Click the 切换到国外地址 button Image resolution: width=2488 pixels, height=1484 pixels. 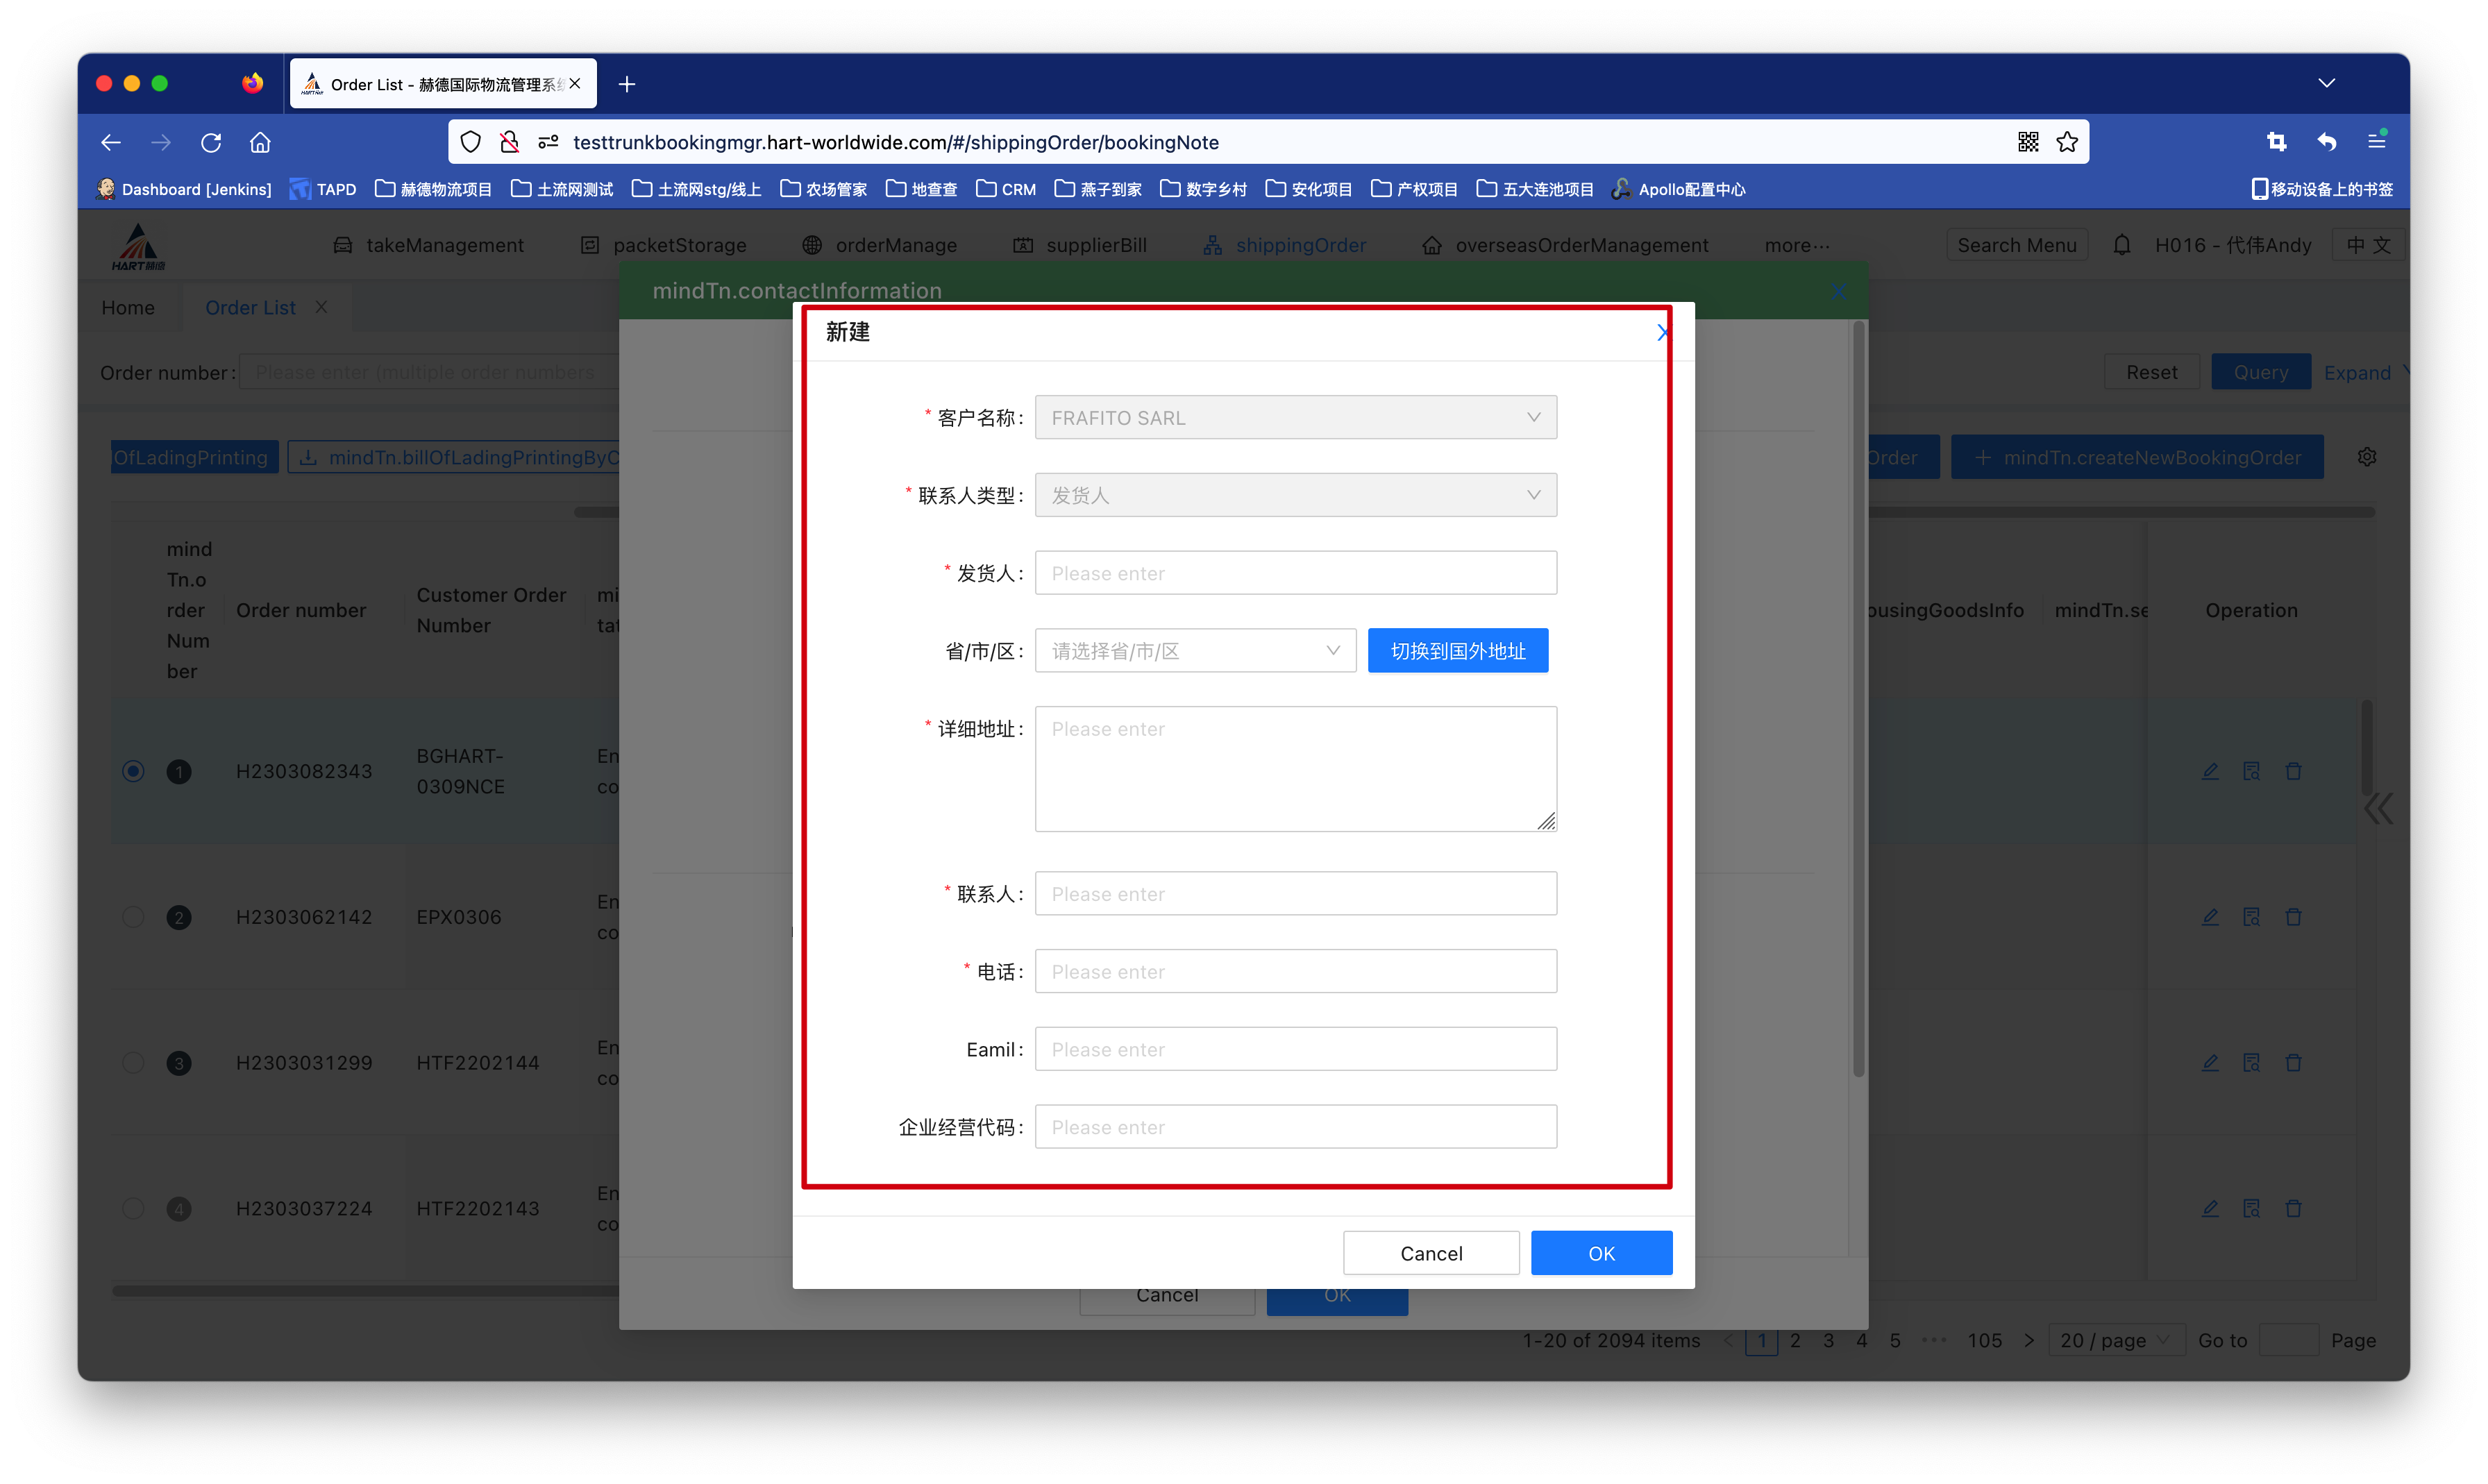coord(1457,651)
